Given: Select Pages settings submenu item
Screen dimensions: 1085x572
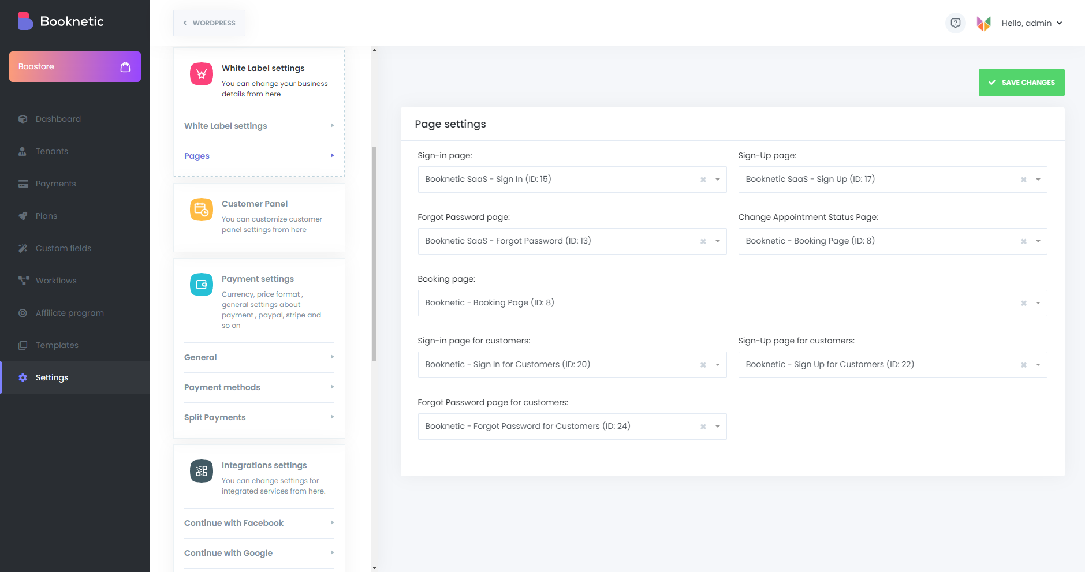Looking at the screenshot, I should coord(259,156).
